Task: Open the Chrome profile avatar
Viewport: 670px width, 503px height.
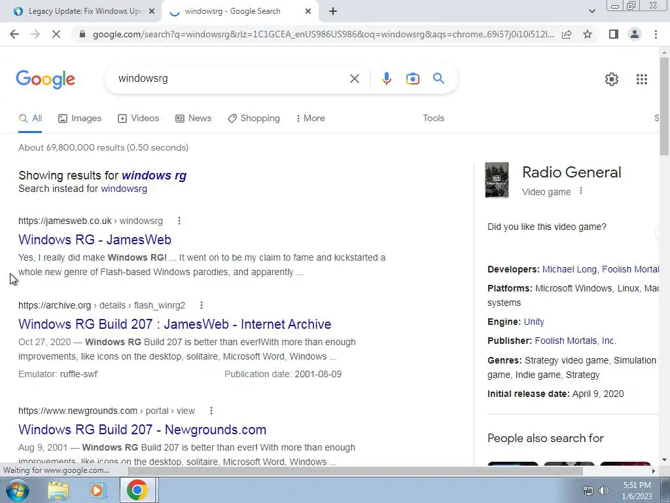Action: pyautogui.click(x=635, y=34)
